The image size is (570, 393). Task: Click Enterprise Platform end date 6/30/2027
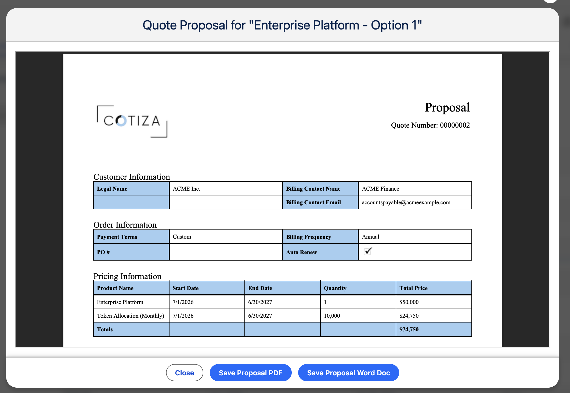point(260,302)
